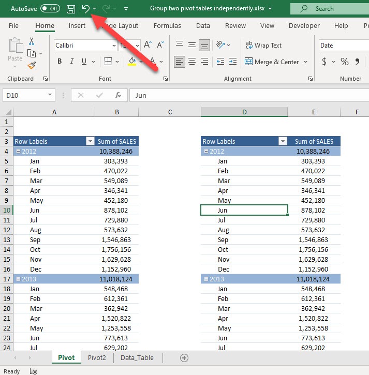
Task: Click Decrease Font Size icon
Action: (x=160, y=44)
